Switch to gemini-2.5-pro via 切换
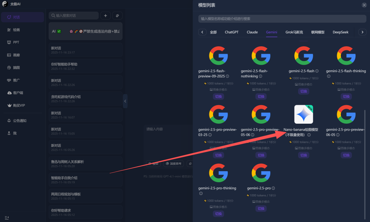This screenshot has width=370, height=222. coord(261,209)
